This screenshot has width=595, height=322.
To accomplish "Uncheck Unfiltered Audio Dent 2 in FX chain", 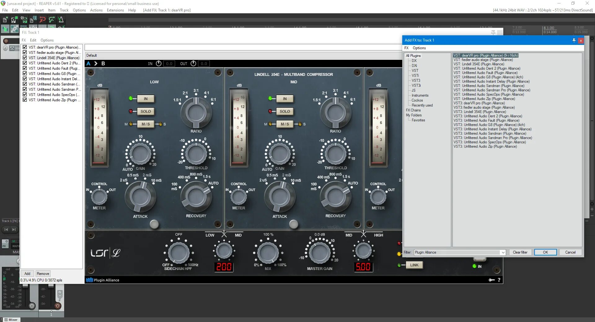I will click(x=25, y=63).
